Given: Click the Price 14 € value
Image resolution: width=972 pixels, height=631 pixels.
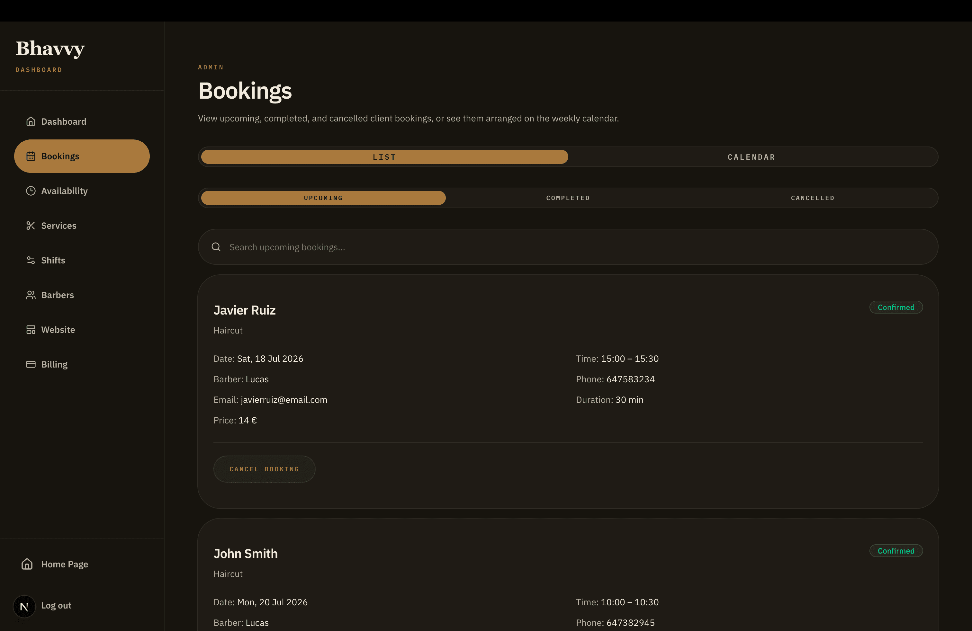Looking at the screenshot, I should point(248,420).
